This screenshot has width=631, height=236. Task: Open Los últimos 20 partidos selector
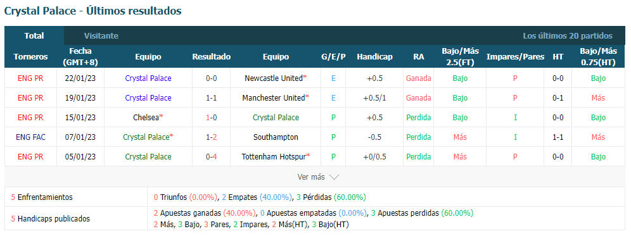point(568,36)
